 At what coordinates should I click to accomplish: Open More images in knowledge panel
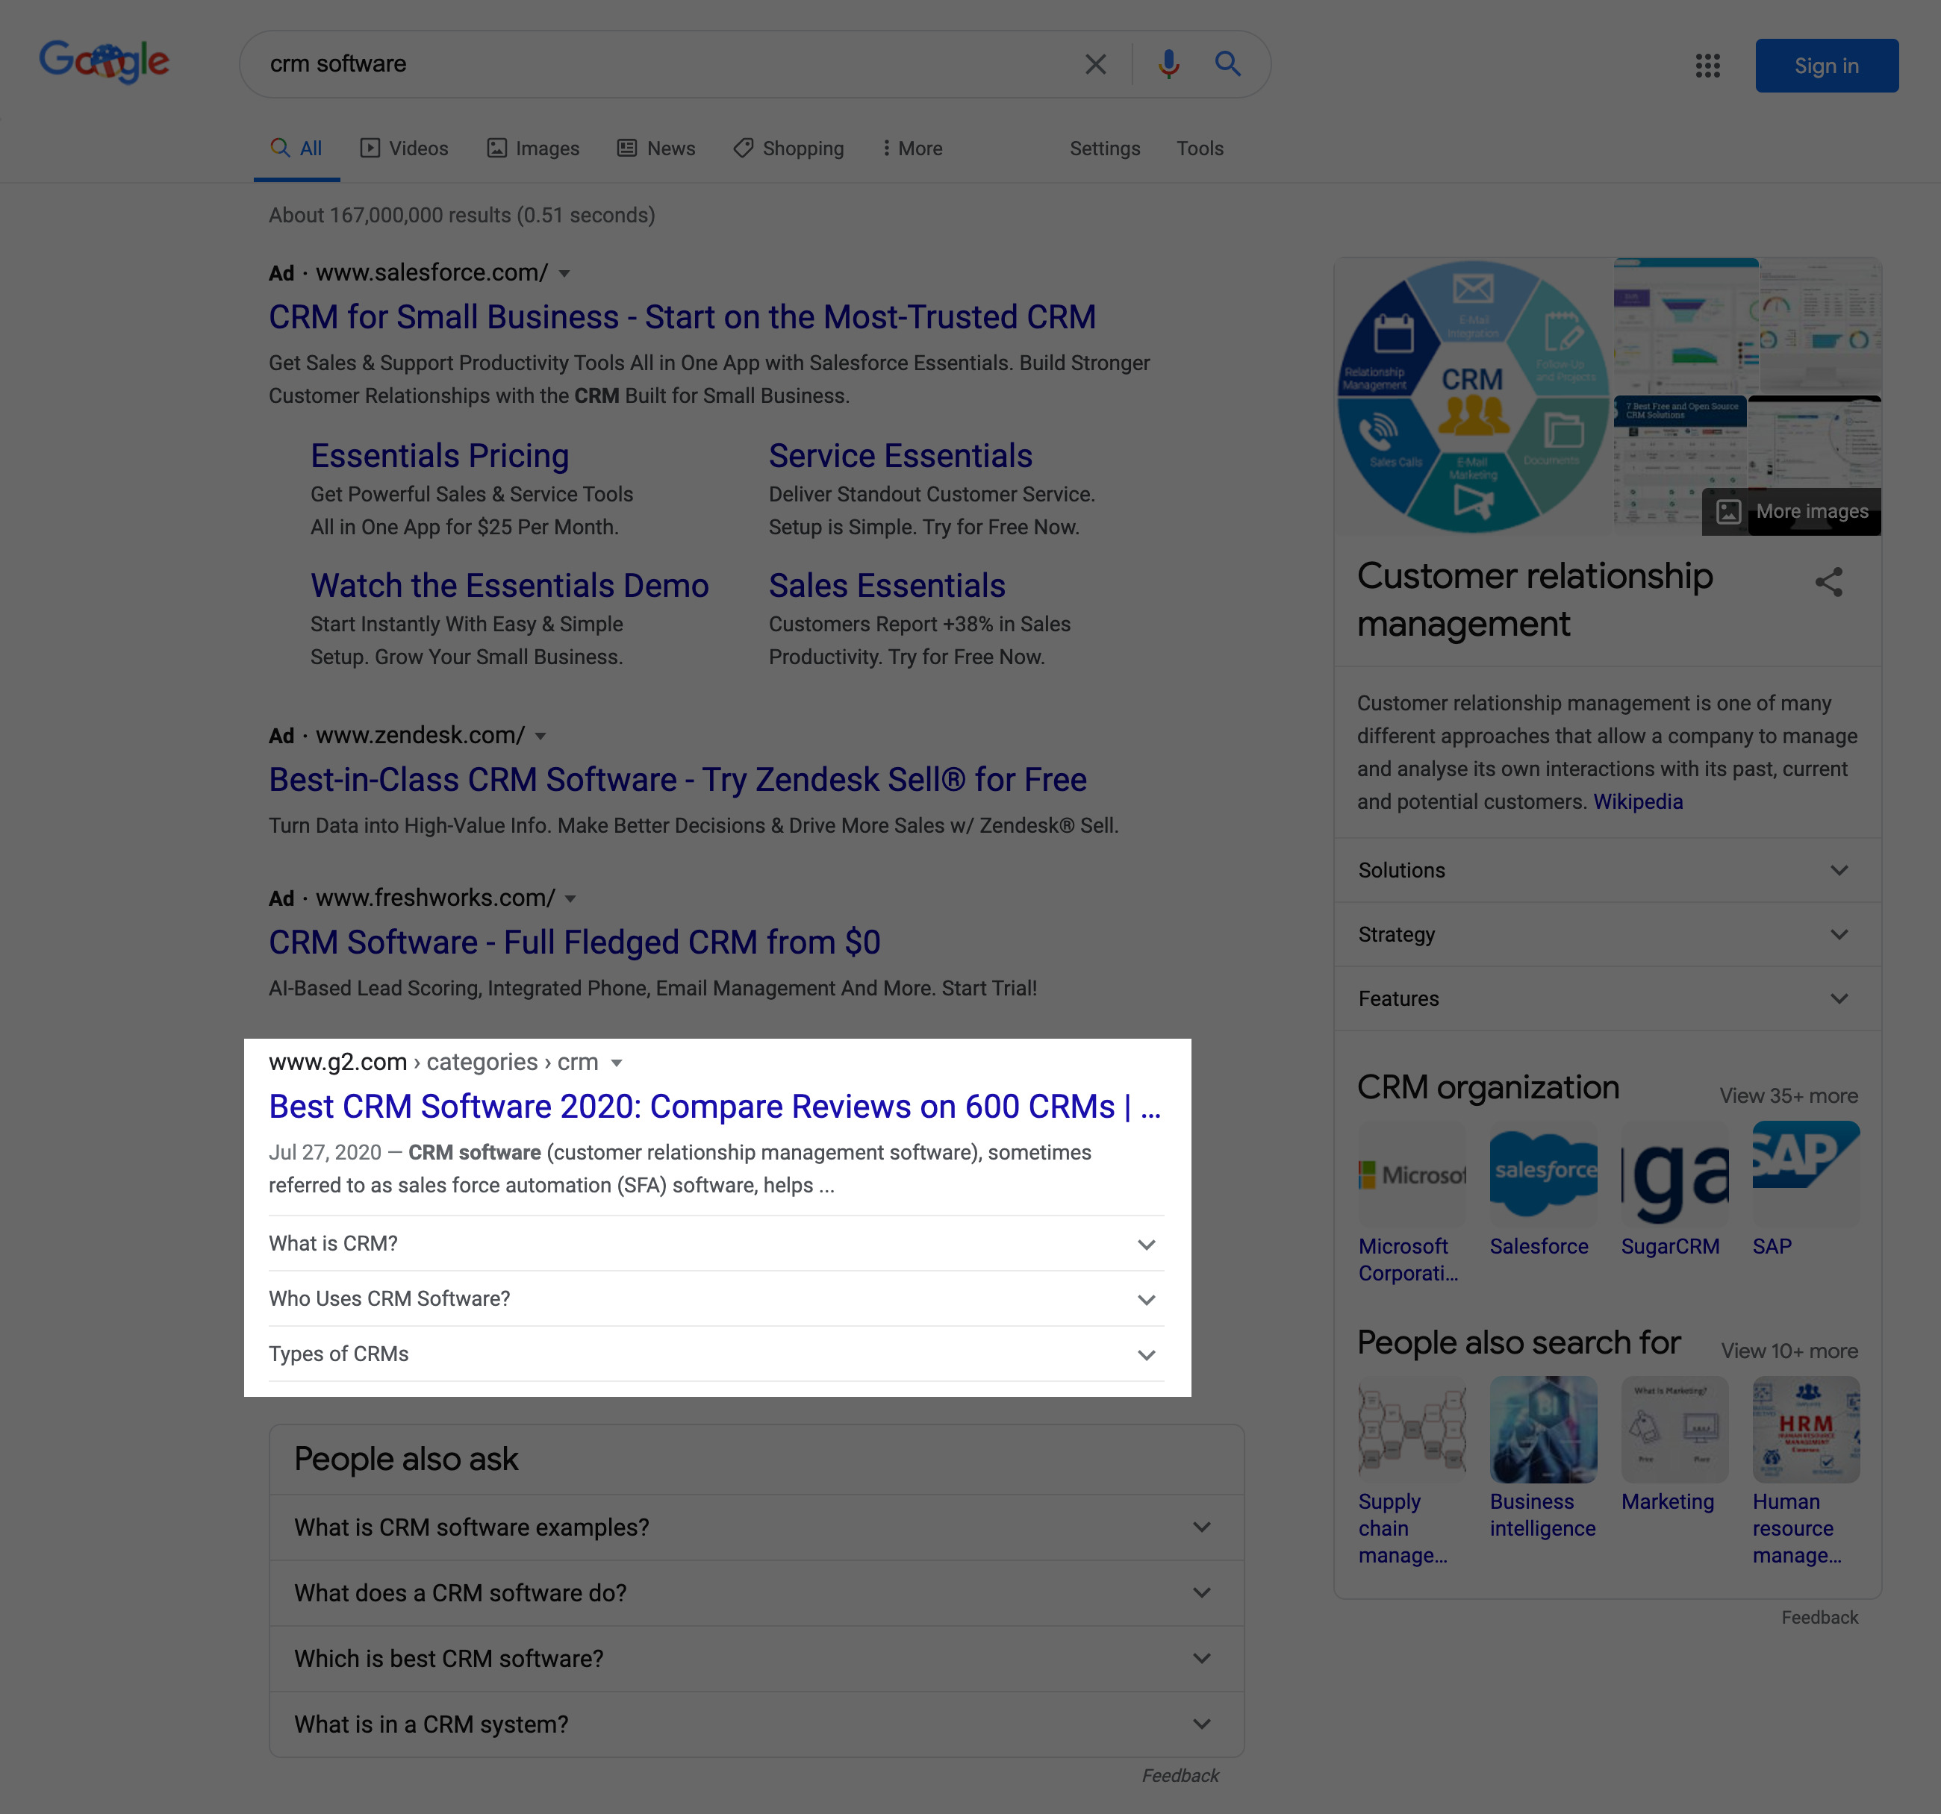(x=1792, y=511)
